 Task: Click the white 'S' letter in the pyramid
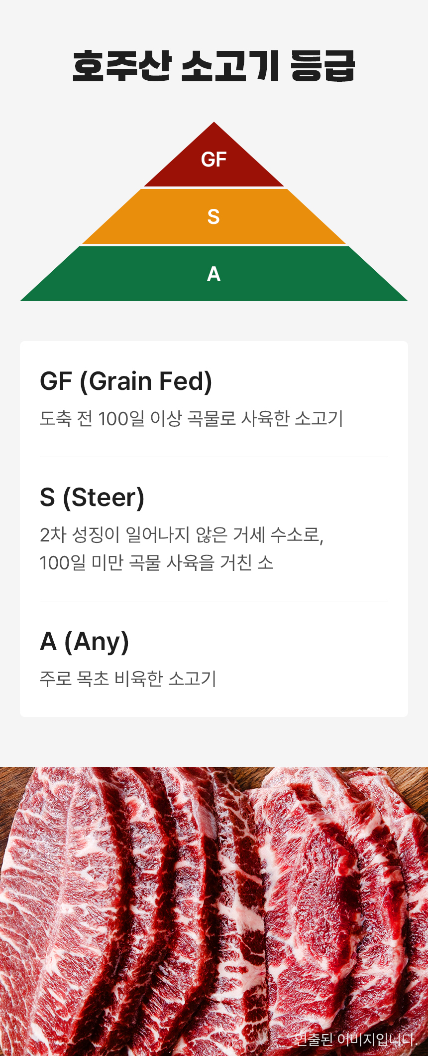point(214,217)
